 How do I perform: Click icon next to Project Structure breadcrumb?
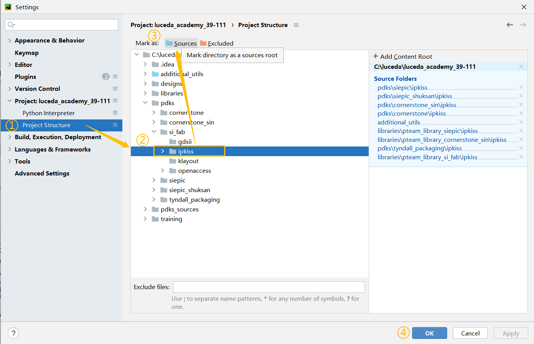(x=296, y=25)
